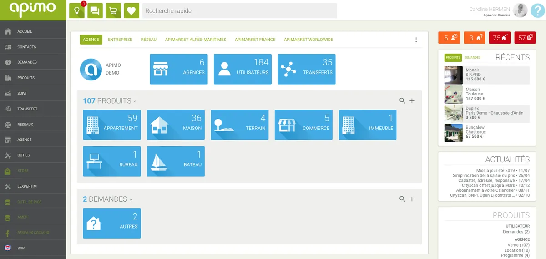Select Produits tab in Récents panel
This screenshot has width=546, height=259.
(x=453, y=58)
